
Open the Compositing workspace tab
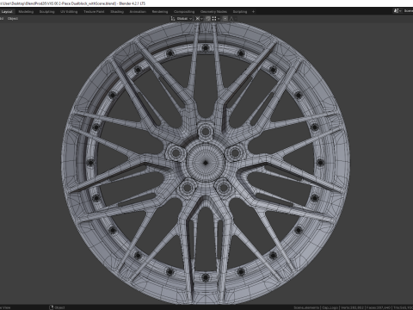pos(184,12)
